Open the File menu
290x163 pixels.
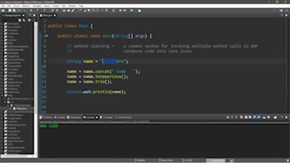pyautogui.click(x=3, y=6)
